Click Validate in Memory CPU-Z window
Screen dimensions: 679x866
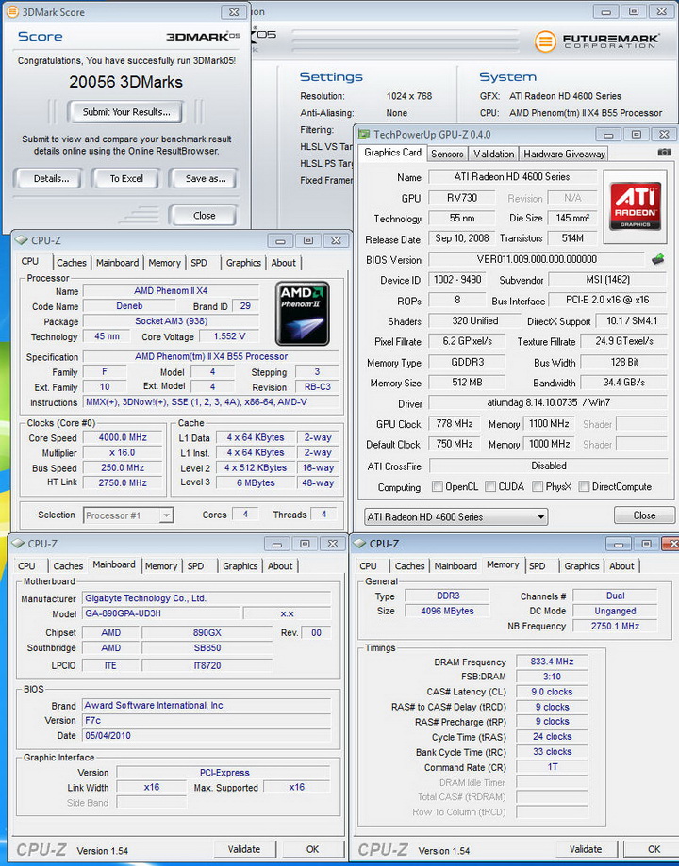coord(586,849)
